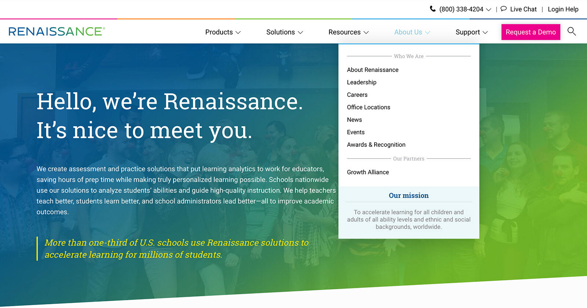Click the mission statement paragraph
This screenshot has height=308, width=587.
point(409,220)
